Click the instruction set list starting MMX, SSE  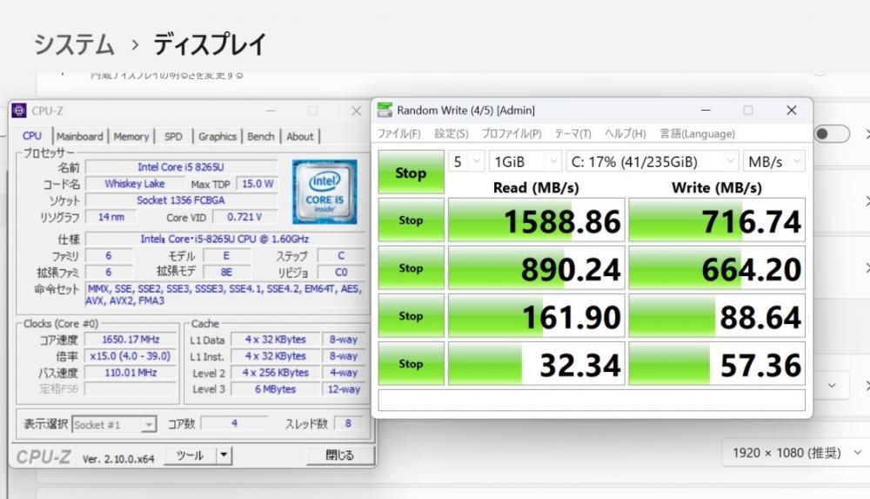224,294
